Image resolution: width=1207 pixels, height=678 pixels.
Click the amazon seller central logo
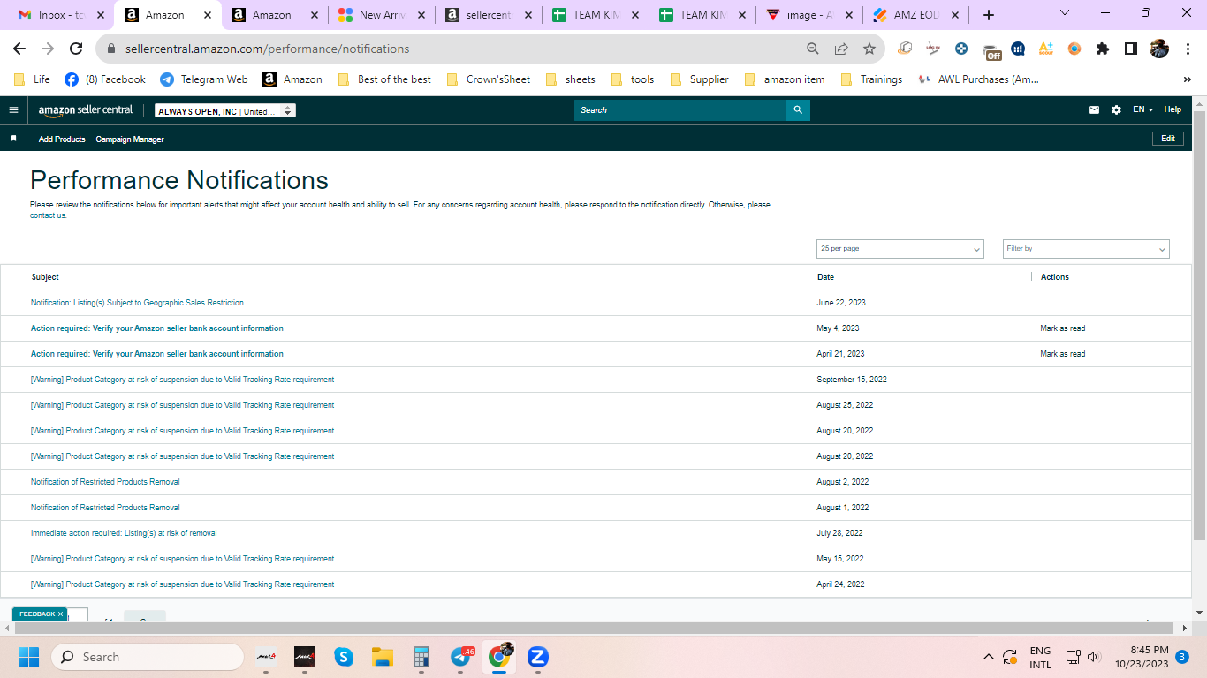click(86, 110)
